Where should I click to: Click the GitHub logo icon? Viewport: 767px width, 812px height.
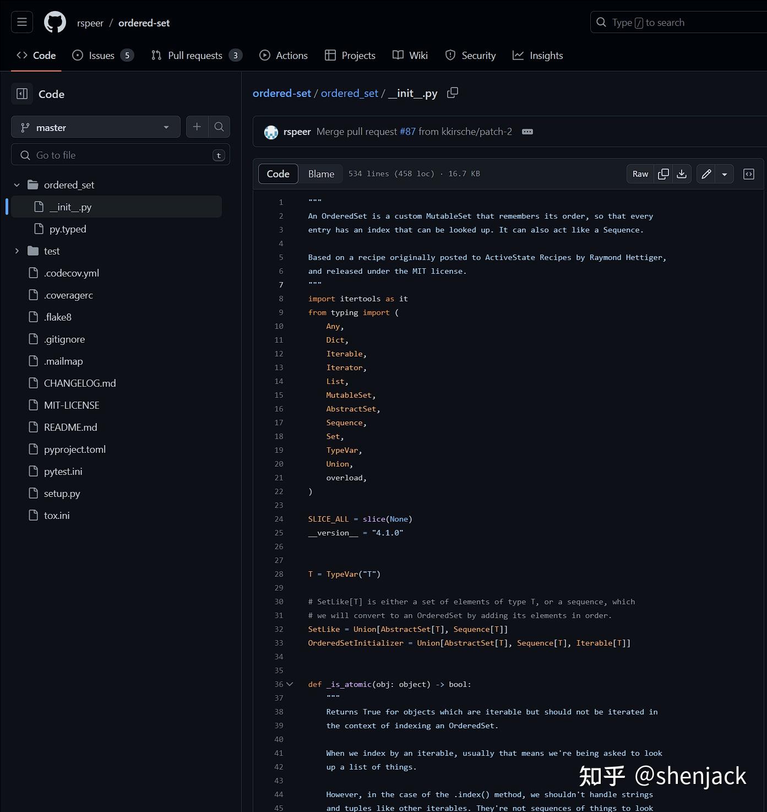(x=55, y=23)
